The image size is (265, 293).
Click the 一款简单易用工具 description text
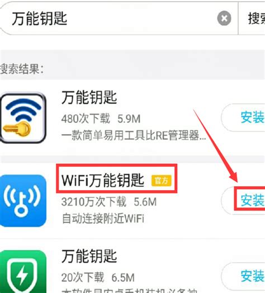(x=134, y=135)
